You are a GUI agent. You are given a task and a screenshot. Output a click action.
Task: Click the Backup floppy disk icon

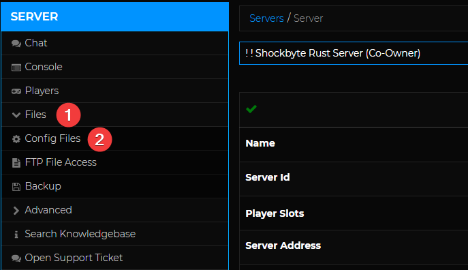(16, 187)
